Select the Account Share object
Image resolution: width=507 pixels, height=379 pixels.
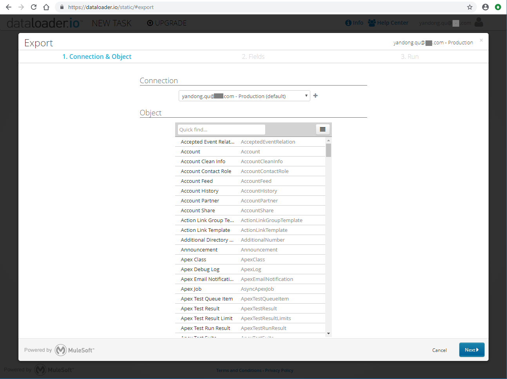point(250,210)
